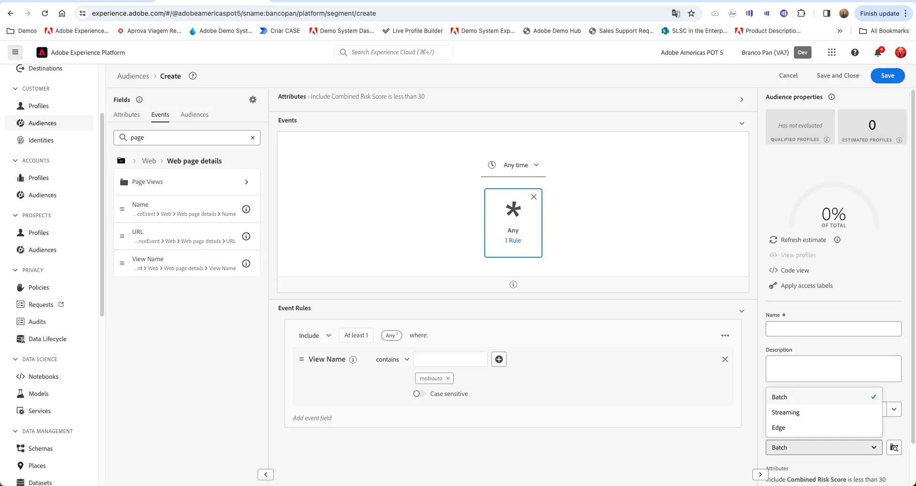Viewport: 916px width, 486px height.
Task: Click the Refresh estimate icon
Action: click(x=773, y=240)
